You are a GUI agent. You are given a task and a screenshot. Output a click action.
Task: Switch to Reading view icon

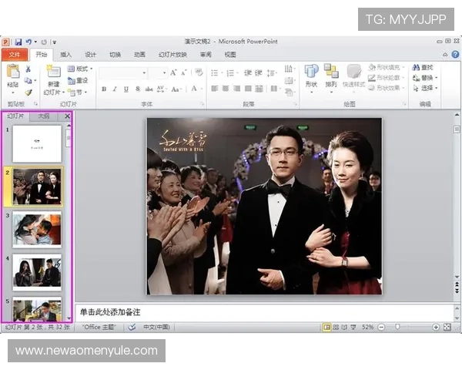point(344,327)
